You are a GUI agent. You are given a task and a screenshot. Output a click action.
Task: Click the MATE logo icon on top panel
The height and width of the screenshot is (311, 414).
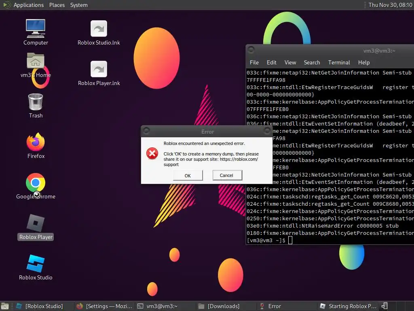[x=6, y=5]
